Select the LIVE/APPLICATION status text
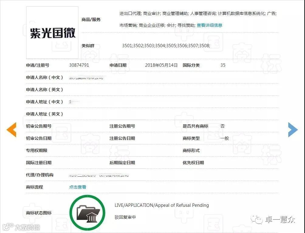The image size is (305, 233). (x=162, y=205)
